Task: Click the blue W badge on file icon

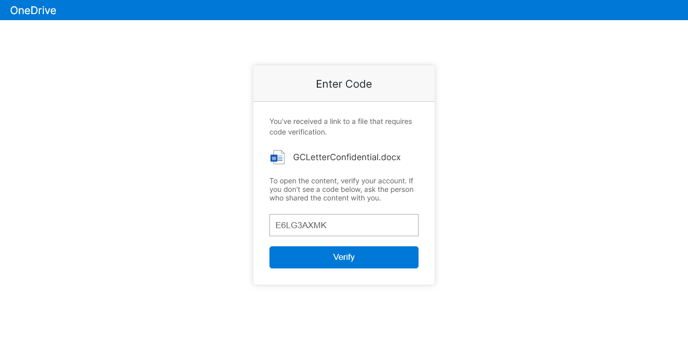Action: [274, 158]
